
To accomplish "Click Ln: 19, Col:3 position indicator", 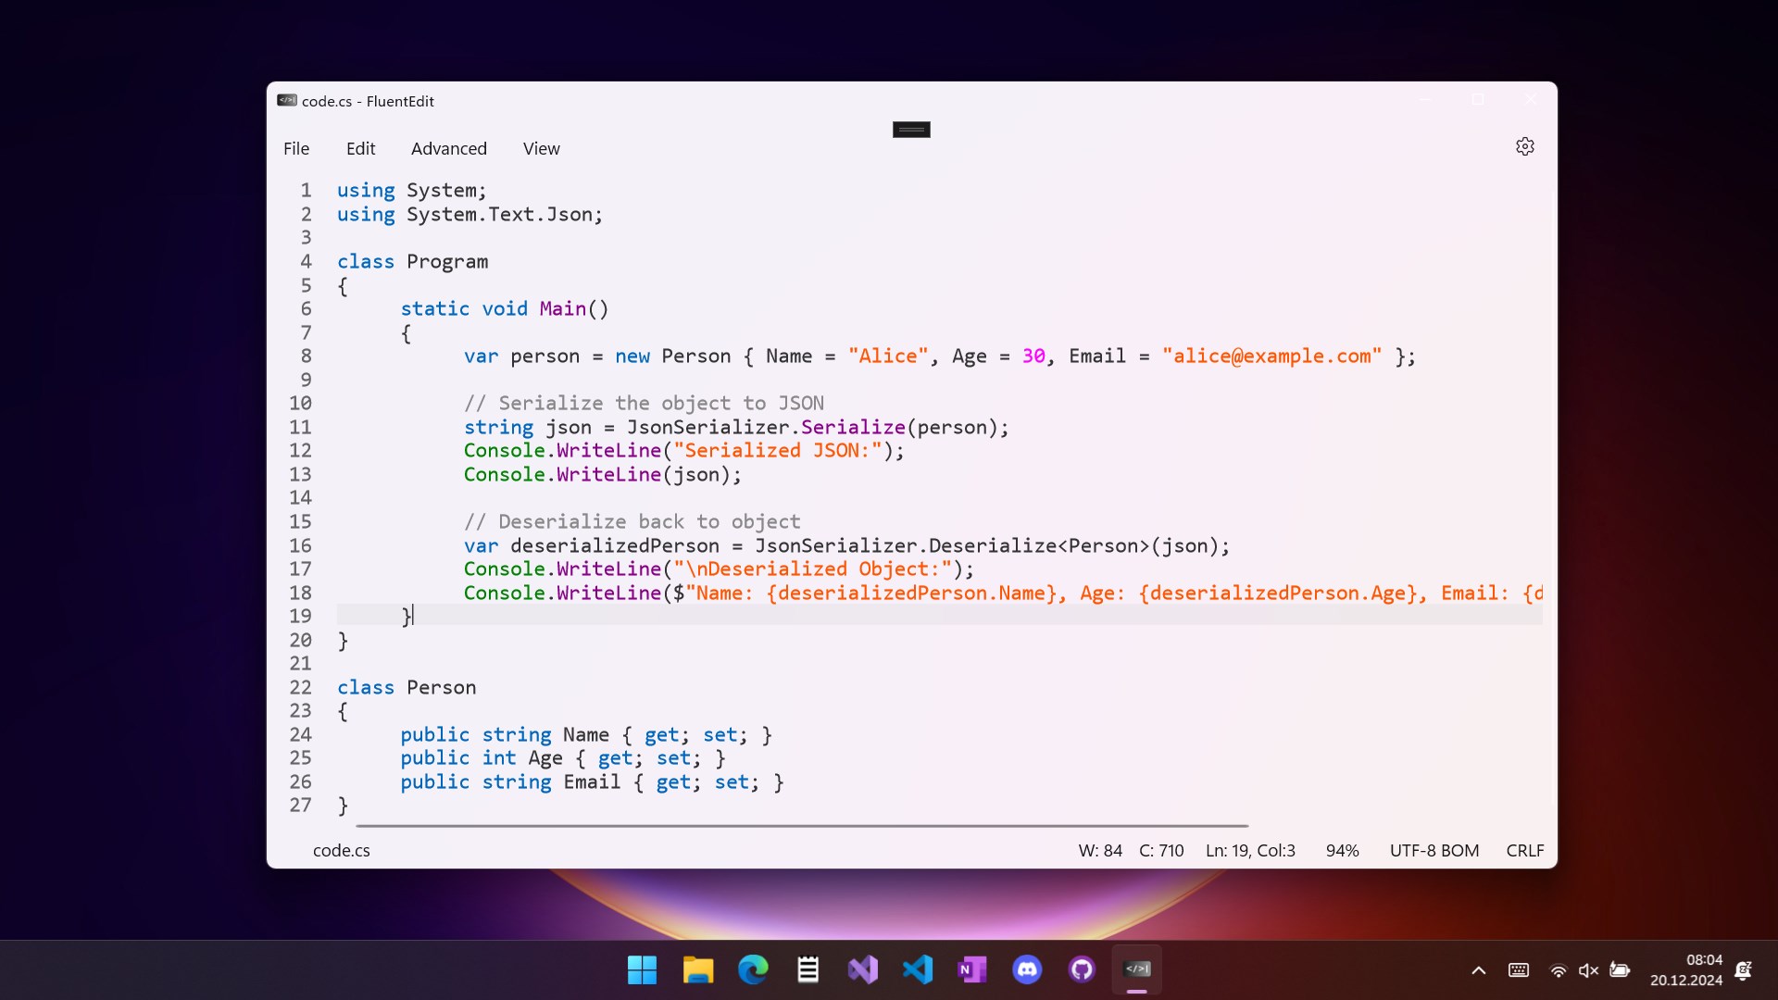I will [1250, 850].
